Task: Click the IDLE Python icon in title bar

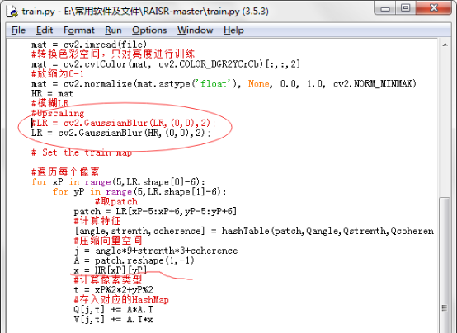Action: point(13,12)
